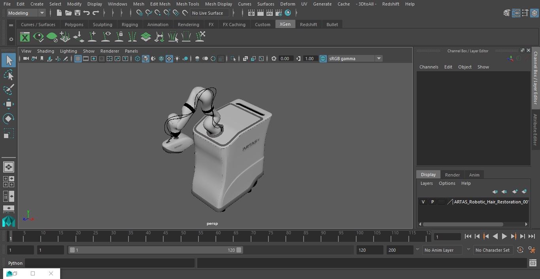The image size is (540, 279).
Task: Open the render settings clapperboard icon
Action: [x=279, y=13]
